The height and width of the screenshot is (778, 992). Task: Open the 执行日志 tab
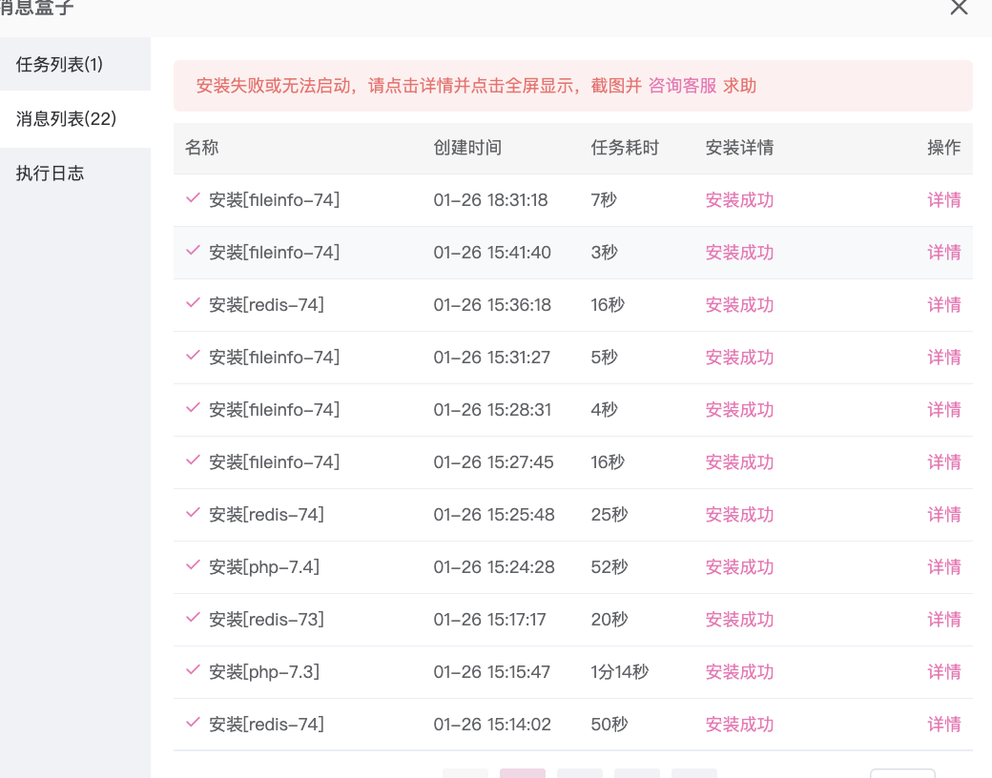[50, 173]
